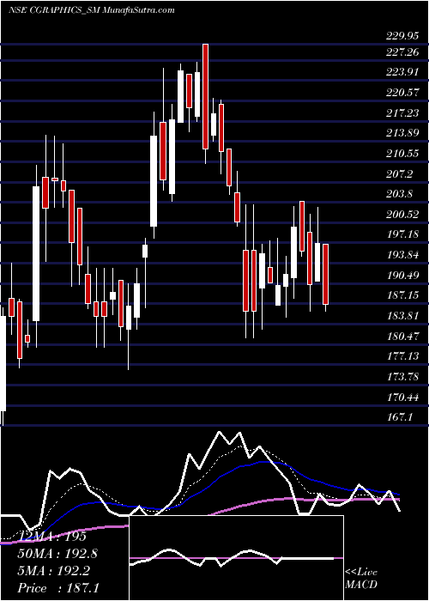Click the 210.55 price axis label
429x601 pixels.
(x=402, y=154)
